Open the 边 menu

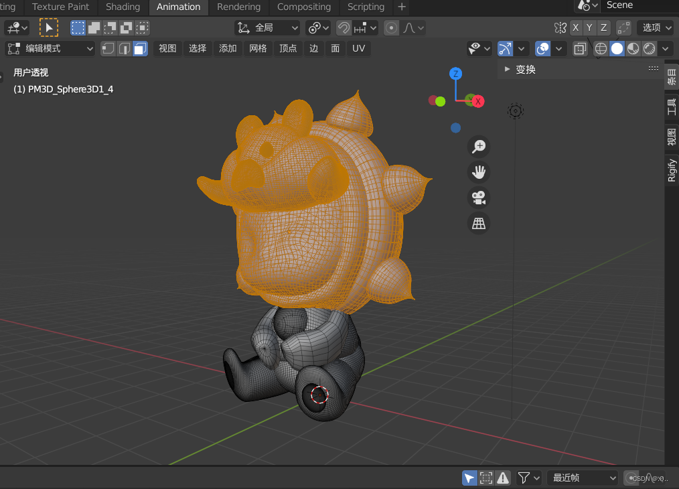tap(314, 48)
